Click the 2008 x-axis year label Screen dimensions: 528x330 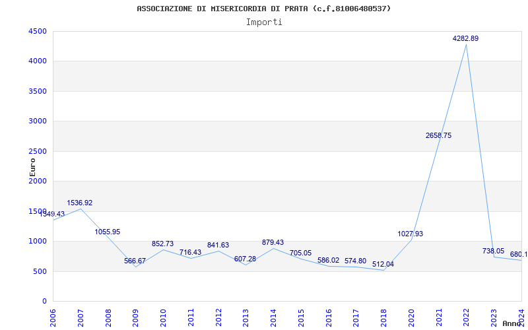[x=108, y=318]
